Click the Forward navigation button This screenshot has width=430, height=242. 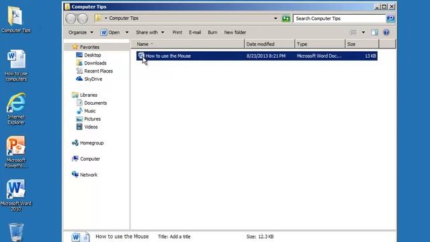coord(83,18)
